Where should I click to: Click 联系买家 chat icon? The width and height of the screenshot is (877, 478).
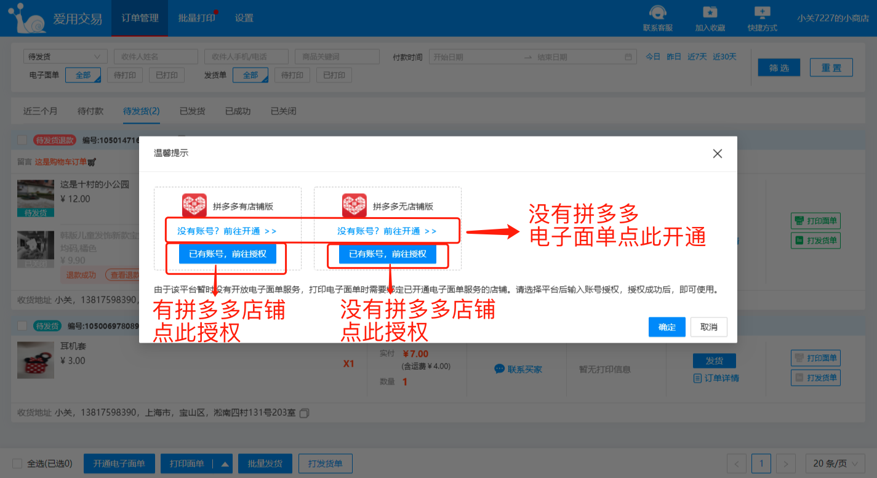click(x=499, y=369)
